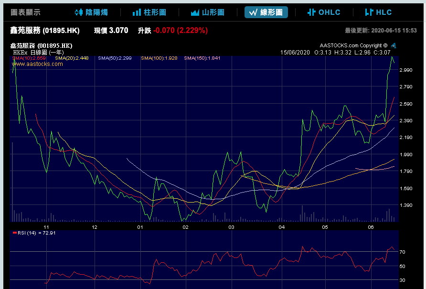Click the RSI 30 level label

(403, 280)
